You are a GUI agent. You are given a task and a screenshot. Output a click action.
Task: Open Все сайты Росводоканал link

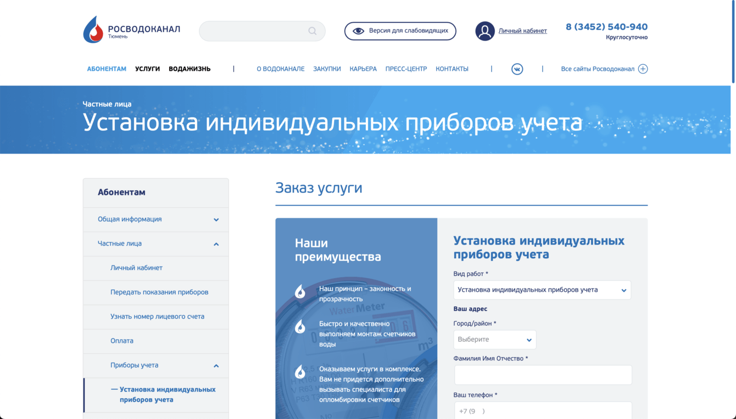(598, 69)
